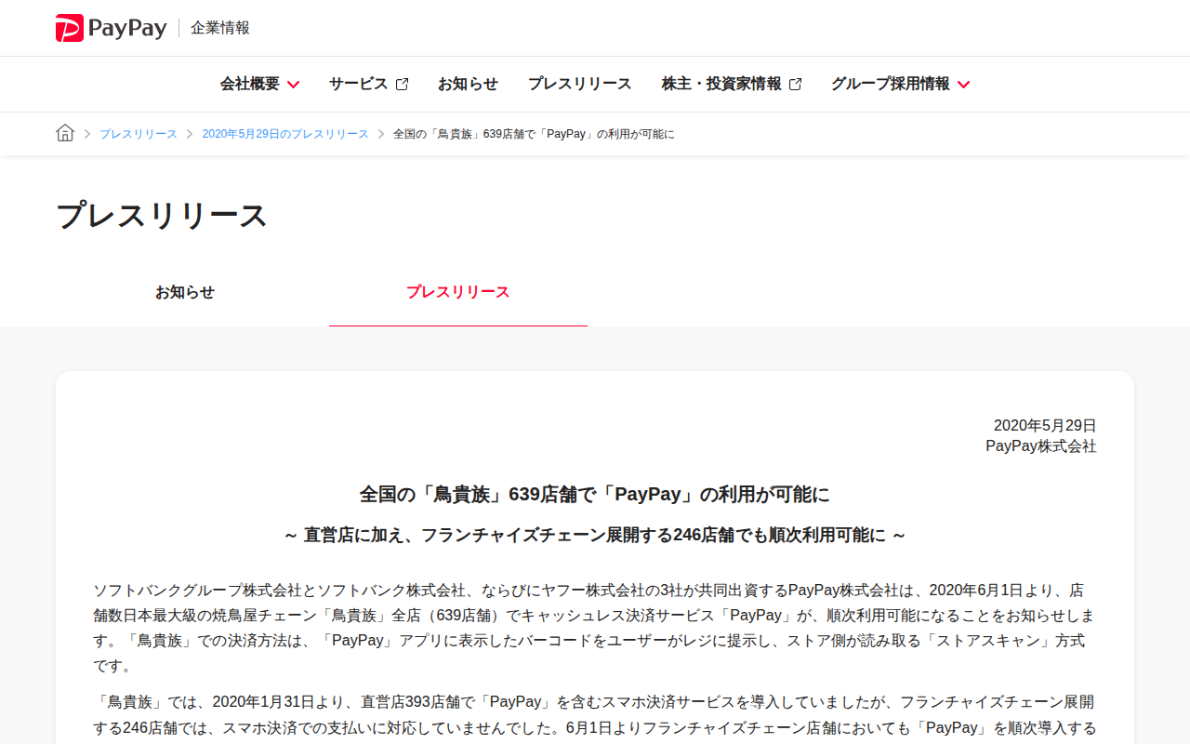Screen dimensions: 1190x744
Task: Click the current page breadcrumb text
Action: tap(534, 134)
